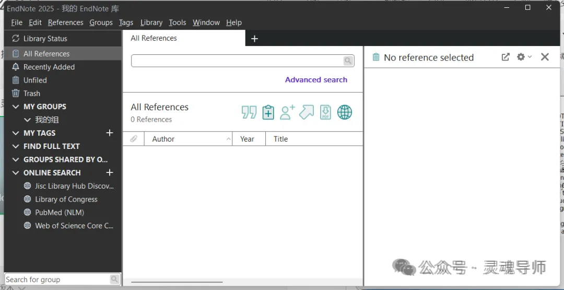Expand the FIND FULL TEXT section

[x=16, y=146]
